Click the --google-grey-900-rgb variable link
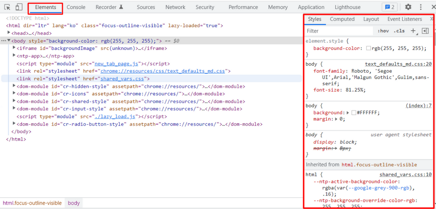The image size is (436, 209). tap(381, 188)
